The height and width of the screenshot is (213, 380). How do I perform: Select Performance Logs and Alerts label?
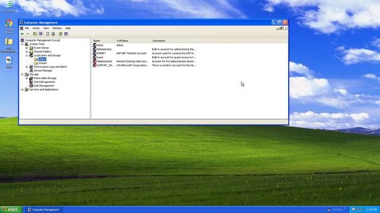50,67
